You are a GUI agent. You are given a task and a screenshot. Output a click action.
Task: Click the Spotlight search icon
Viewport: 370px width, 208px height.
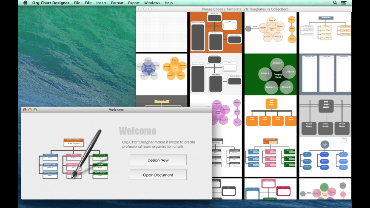tap(335, 3)
